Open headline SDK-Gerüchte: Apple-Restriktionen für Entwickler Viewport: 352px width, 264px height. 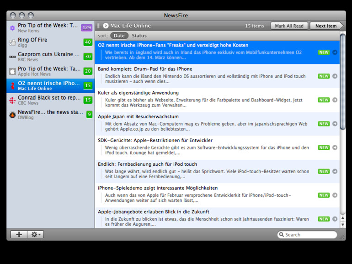pos(155,140)
